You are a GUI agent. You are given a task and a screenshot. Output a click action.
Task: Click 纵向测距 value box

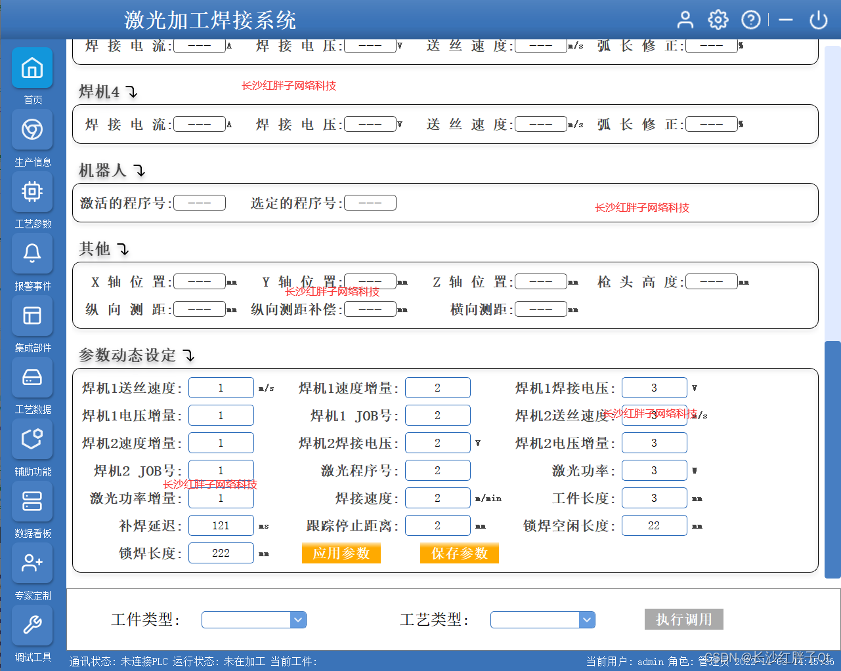coord(200,309)
